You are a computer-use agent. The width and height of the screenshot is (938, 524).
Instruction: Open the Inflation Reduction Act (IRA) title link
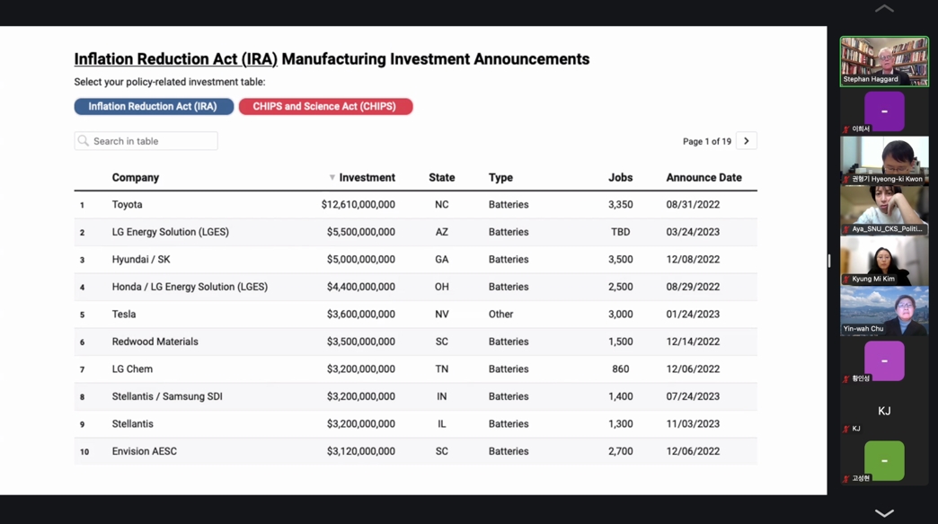[x=176, y=59]
